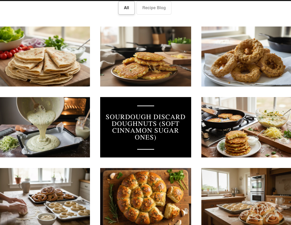The width and height of the screenshot is (291, 225).
Task: Open the stacked hash brown fritters image
Action: [x=246, y=127]
